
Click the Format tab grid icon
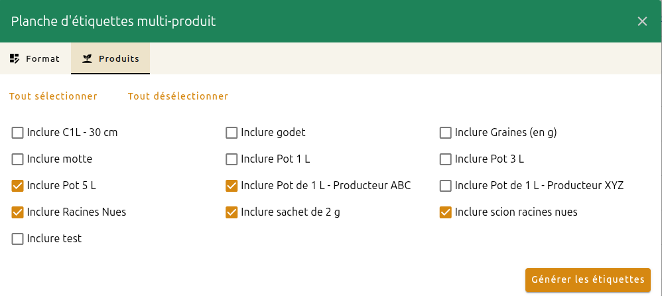[15, 58]
